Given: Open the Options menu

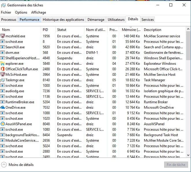Looking at the screenshot, I should [21, 12].
